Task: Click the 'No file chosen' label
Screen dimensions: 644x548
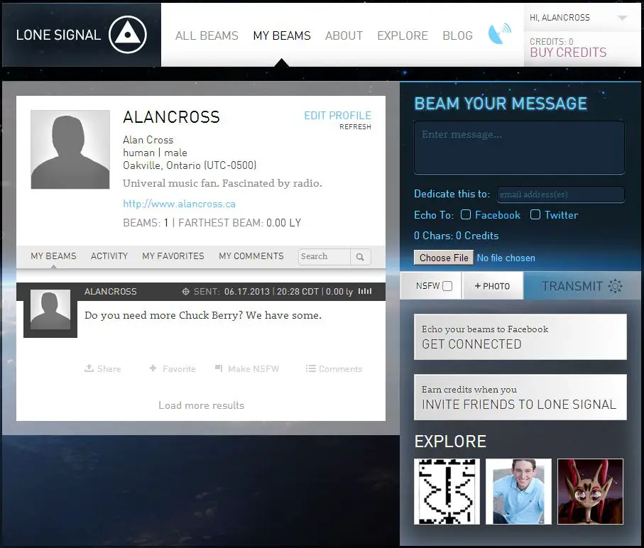Action: [506, 258]
